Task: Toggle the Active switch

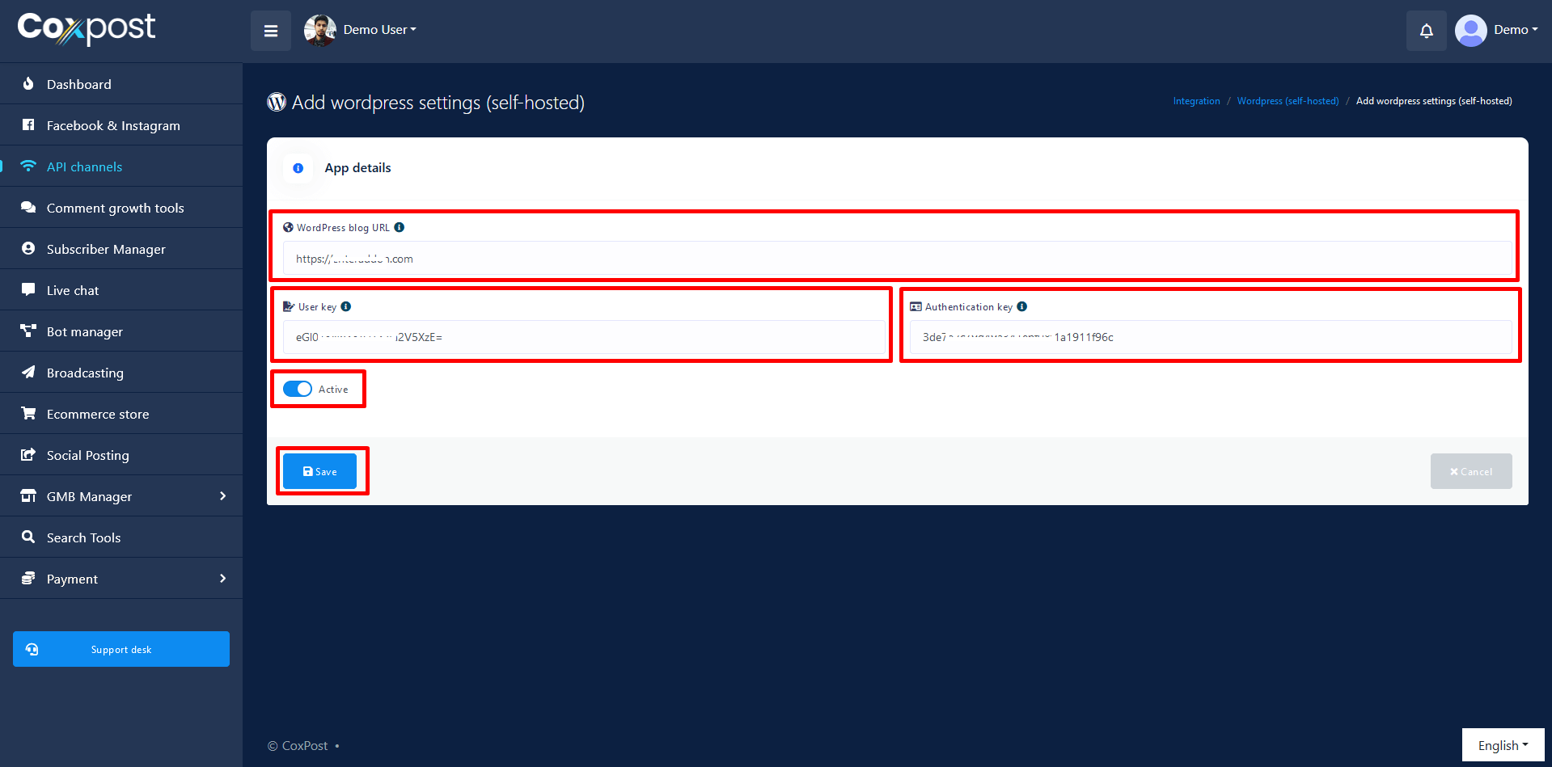Action: pyautogui.click(x=298, y=390)
